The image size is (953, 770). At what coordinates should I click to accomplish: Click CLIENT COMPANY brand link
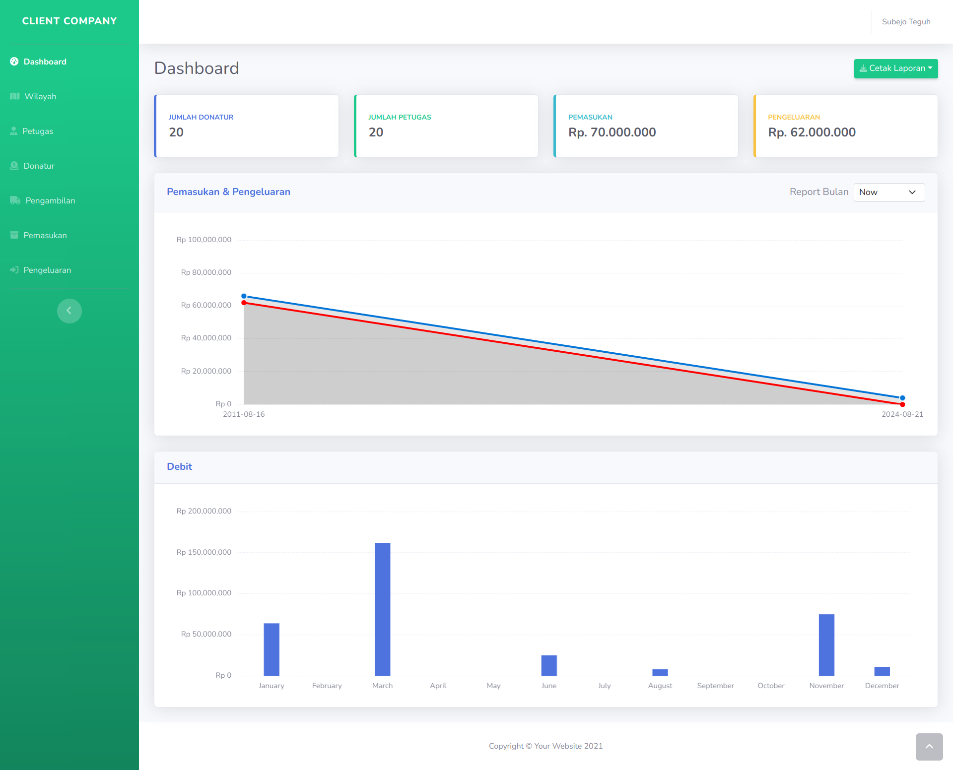pos(69,21)
